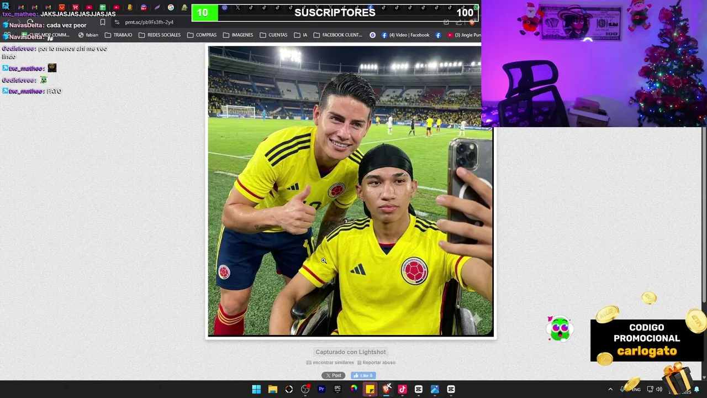Click the encontrar similares link

pyautogui.click(x=330, y=363)
